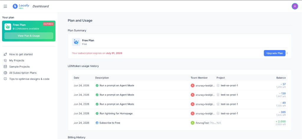This screenshot has width=302, height=139.
Task: Click the red avatar in the 1,447 left row
Action: (x=192, y=95)
